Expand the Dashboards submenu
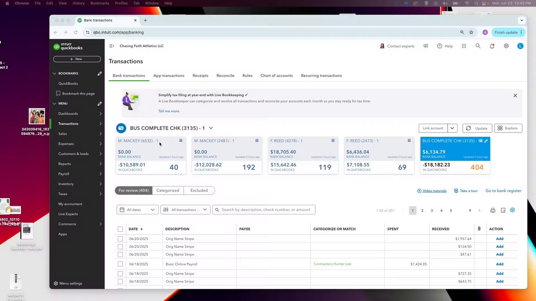The image size is (536, 301). click(x=100, y=114)
